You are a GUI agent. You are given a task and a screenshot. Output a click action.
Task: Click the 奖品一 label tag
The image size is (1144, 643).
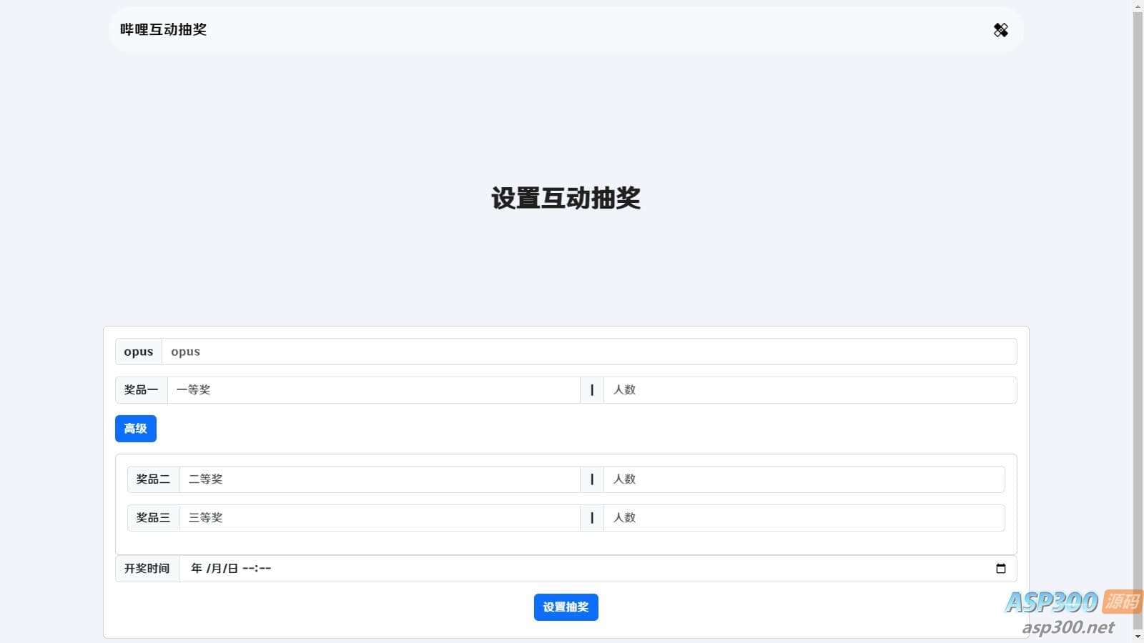point(141,390)
